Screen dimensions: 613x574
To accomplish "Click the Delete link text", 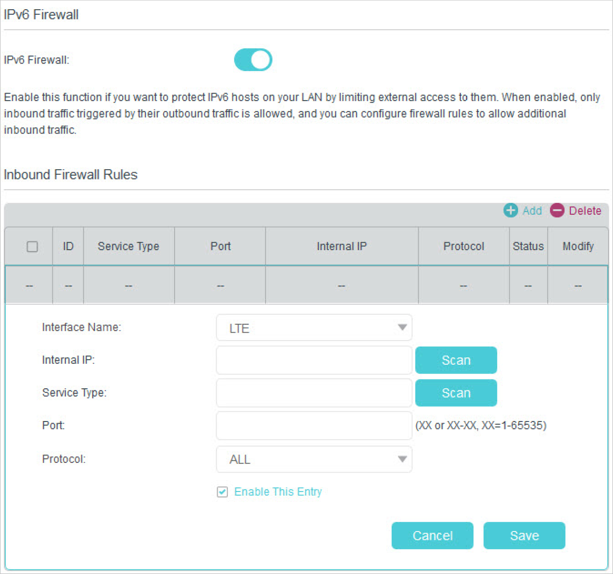I will click(x=585, y=211).
